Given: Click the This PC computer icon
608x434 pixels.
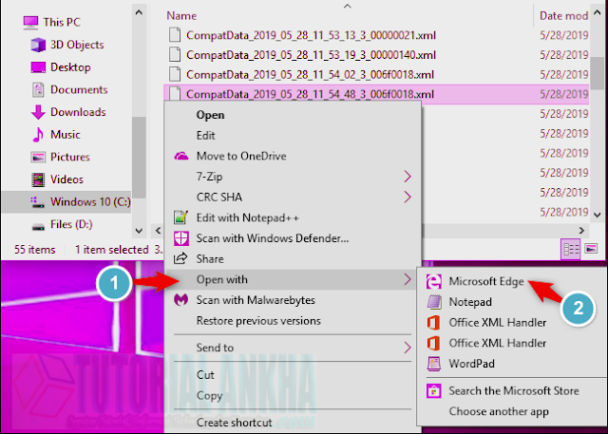Looking at the screenshot, I should click(30, 23).
